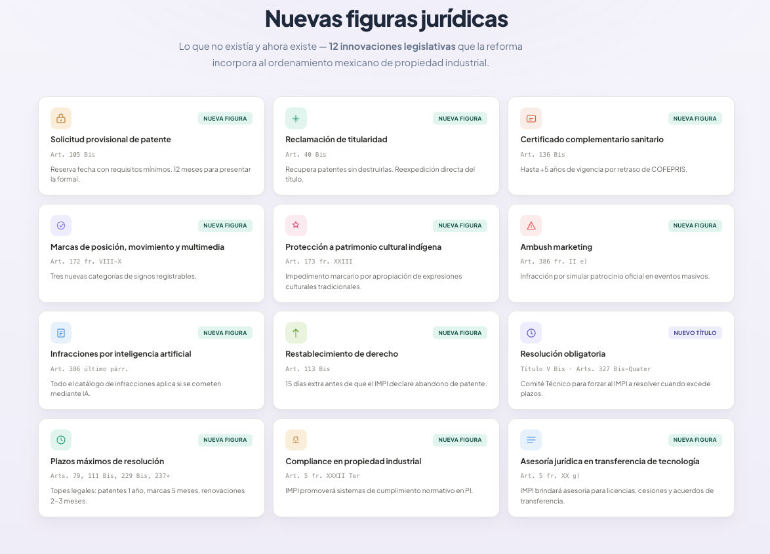Click NUEVA FIGURA badge on Asesoría jurídica card
This screenshot has height=554, width=770.
(x=695, y=440)
